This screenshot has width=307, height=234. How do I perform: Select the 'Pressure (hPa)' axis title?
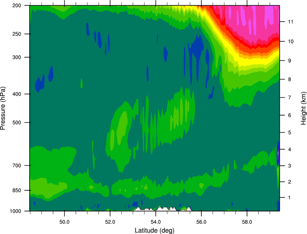(x=3, y=108)
